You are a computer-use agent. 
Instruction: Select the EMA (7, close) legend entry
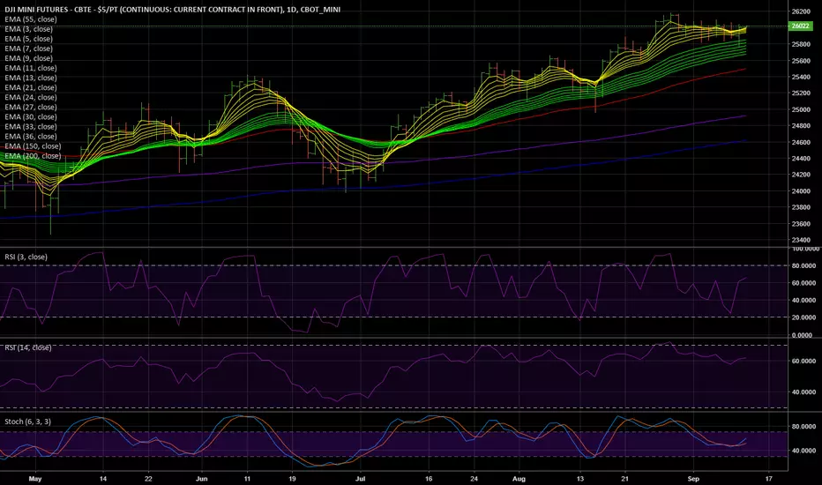[x=29, y=48]
